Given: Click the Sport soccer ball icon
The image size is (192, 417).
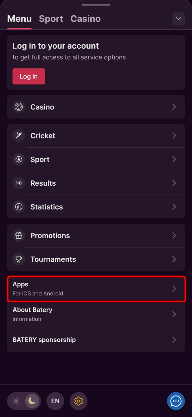Looking at the screenshot, I should click(19, 159).
